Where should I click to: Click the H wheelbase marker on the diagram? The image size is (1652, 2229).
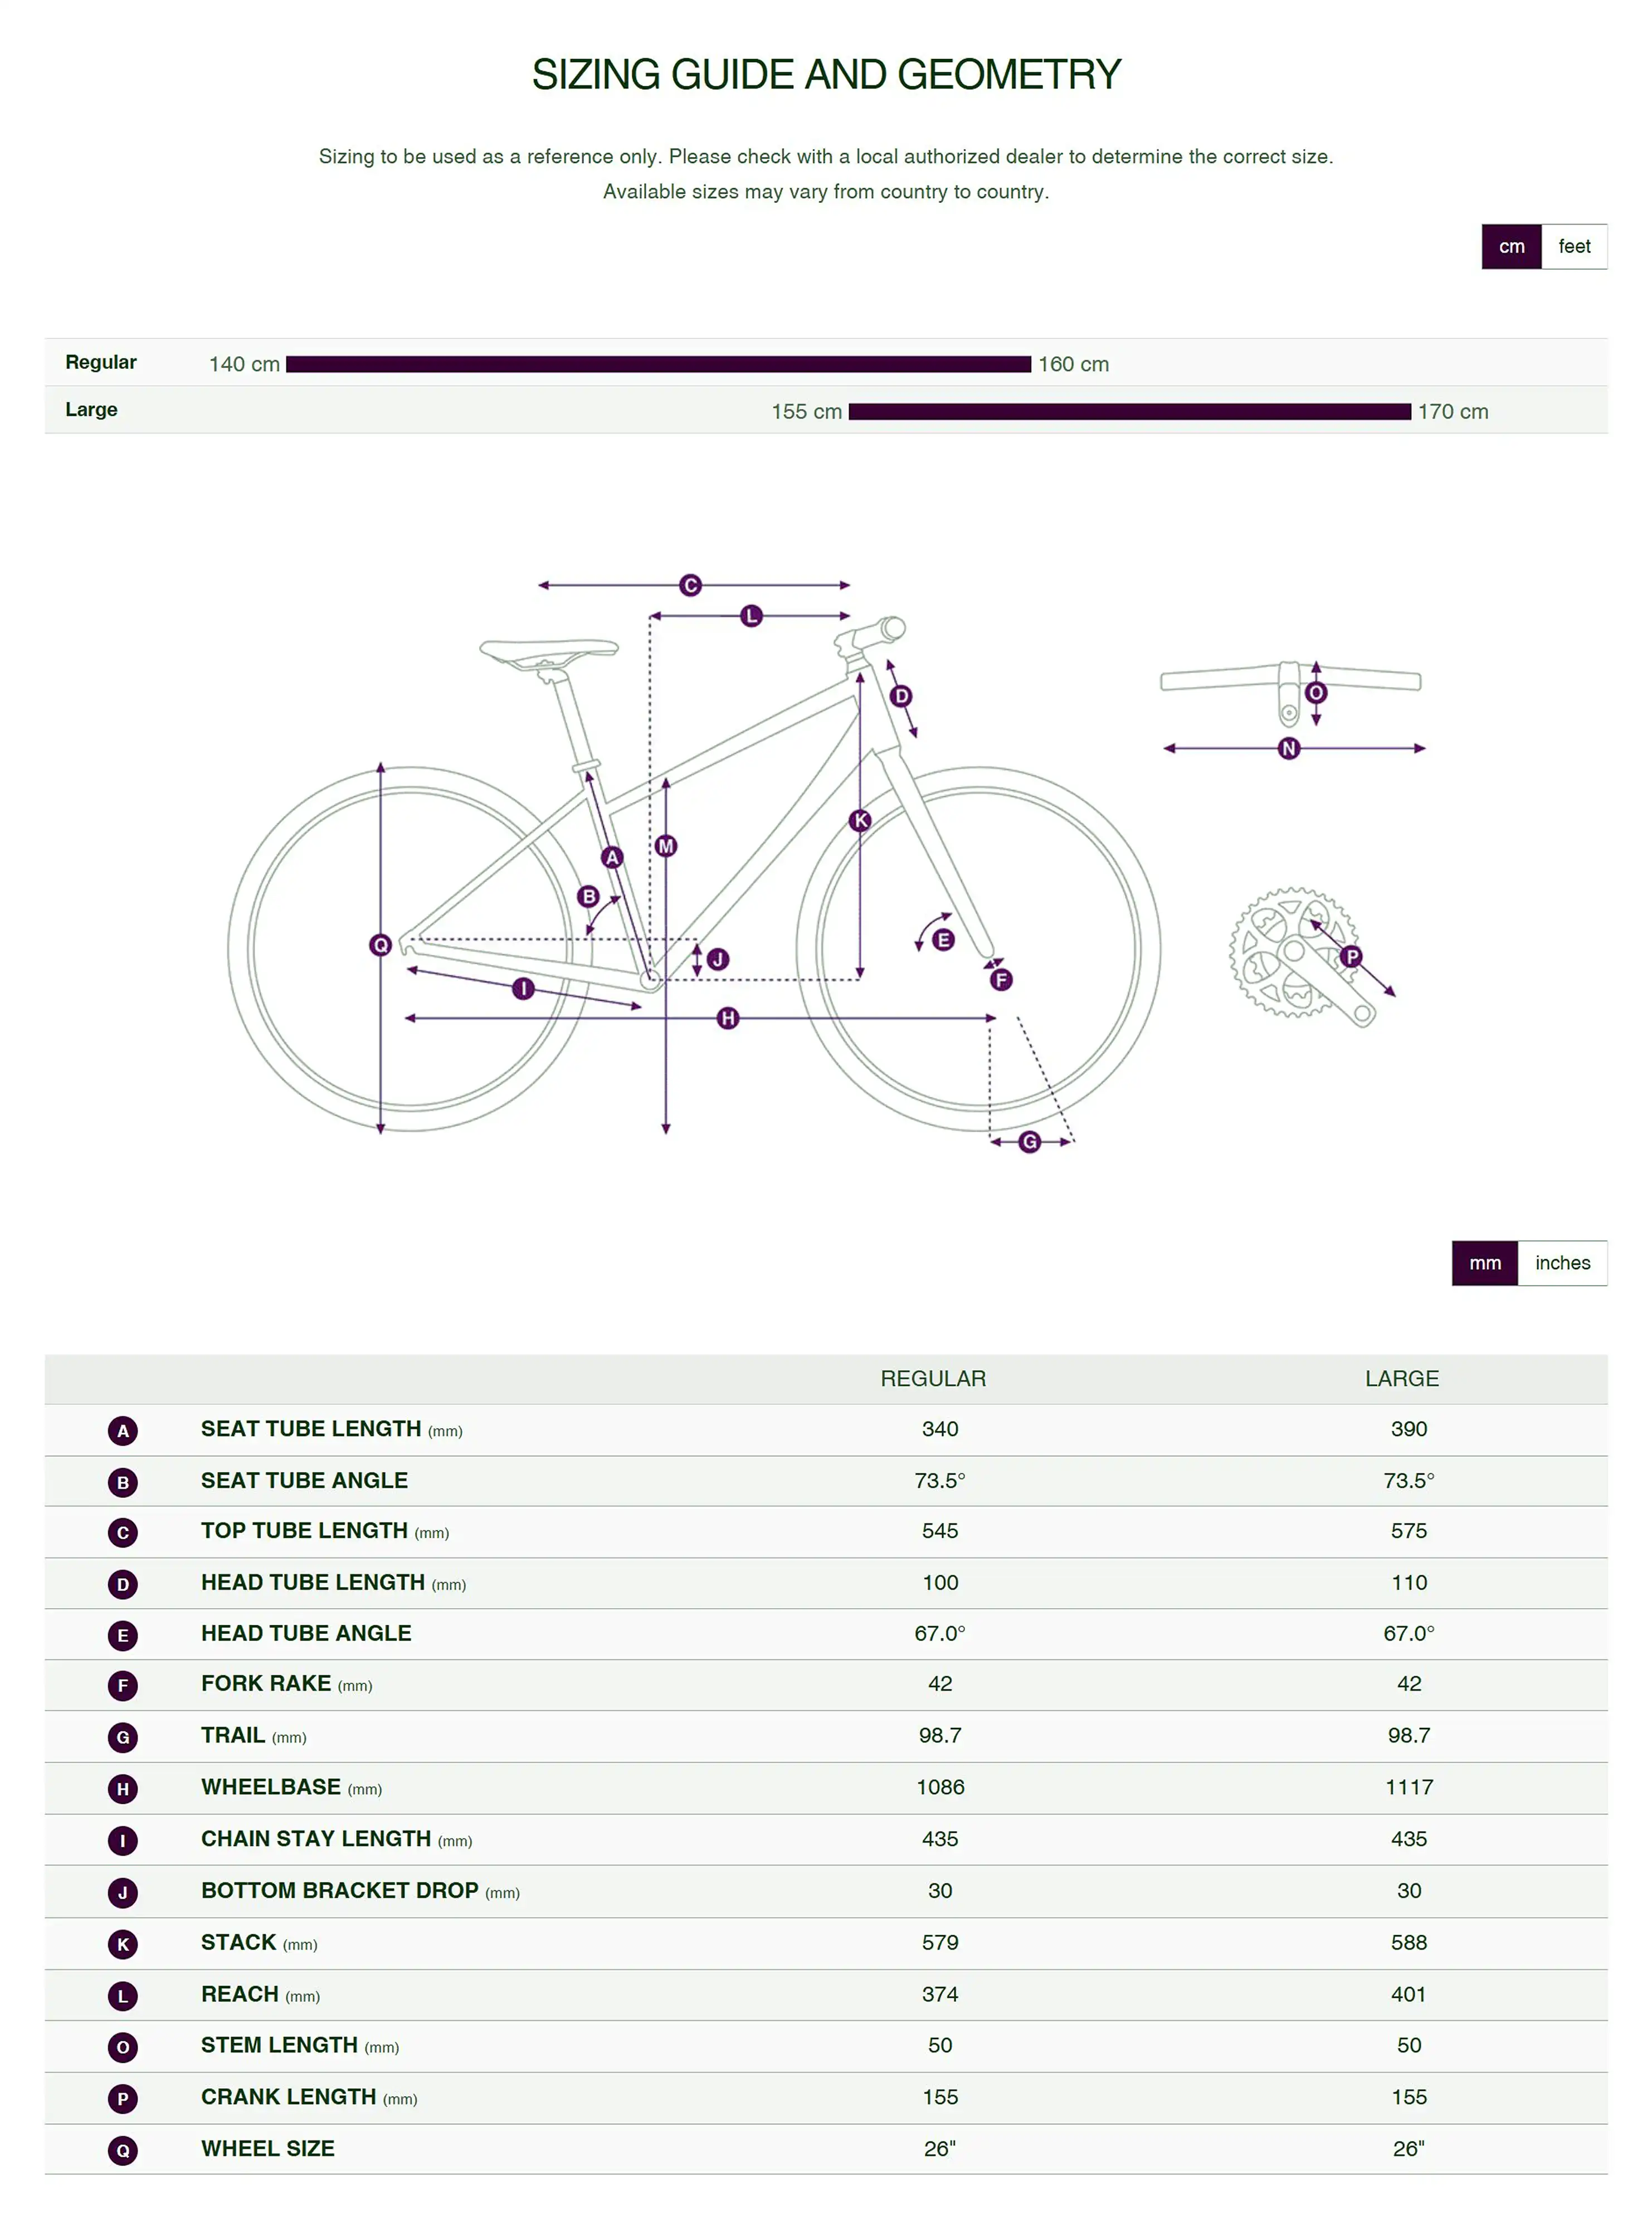point(728,1018)
